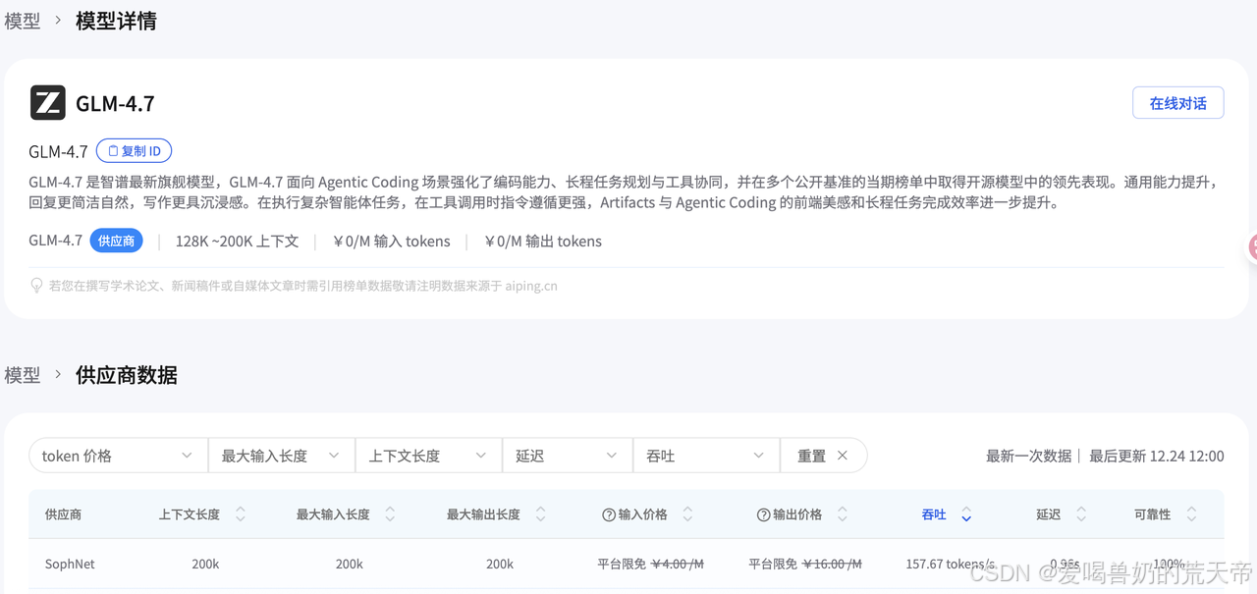
Task: Click the lightbulb tip icon
Action: coord(37,286)
